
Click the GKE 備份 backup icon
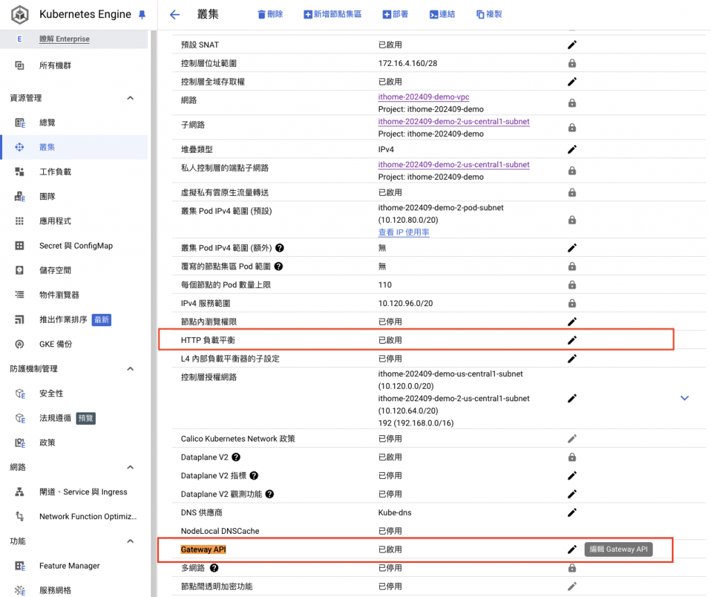coord(19,344)
